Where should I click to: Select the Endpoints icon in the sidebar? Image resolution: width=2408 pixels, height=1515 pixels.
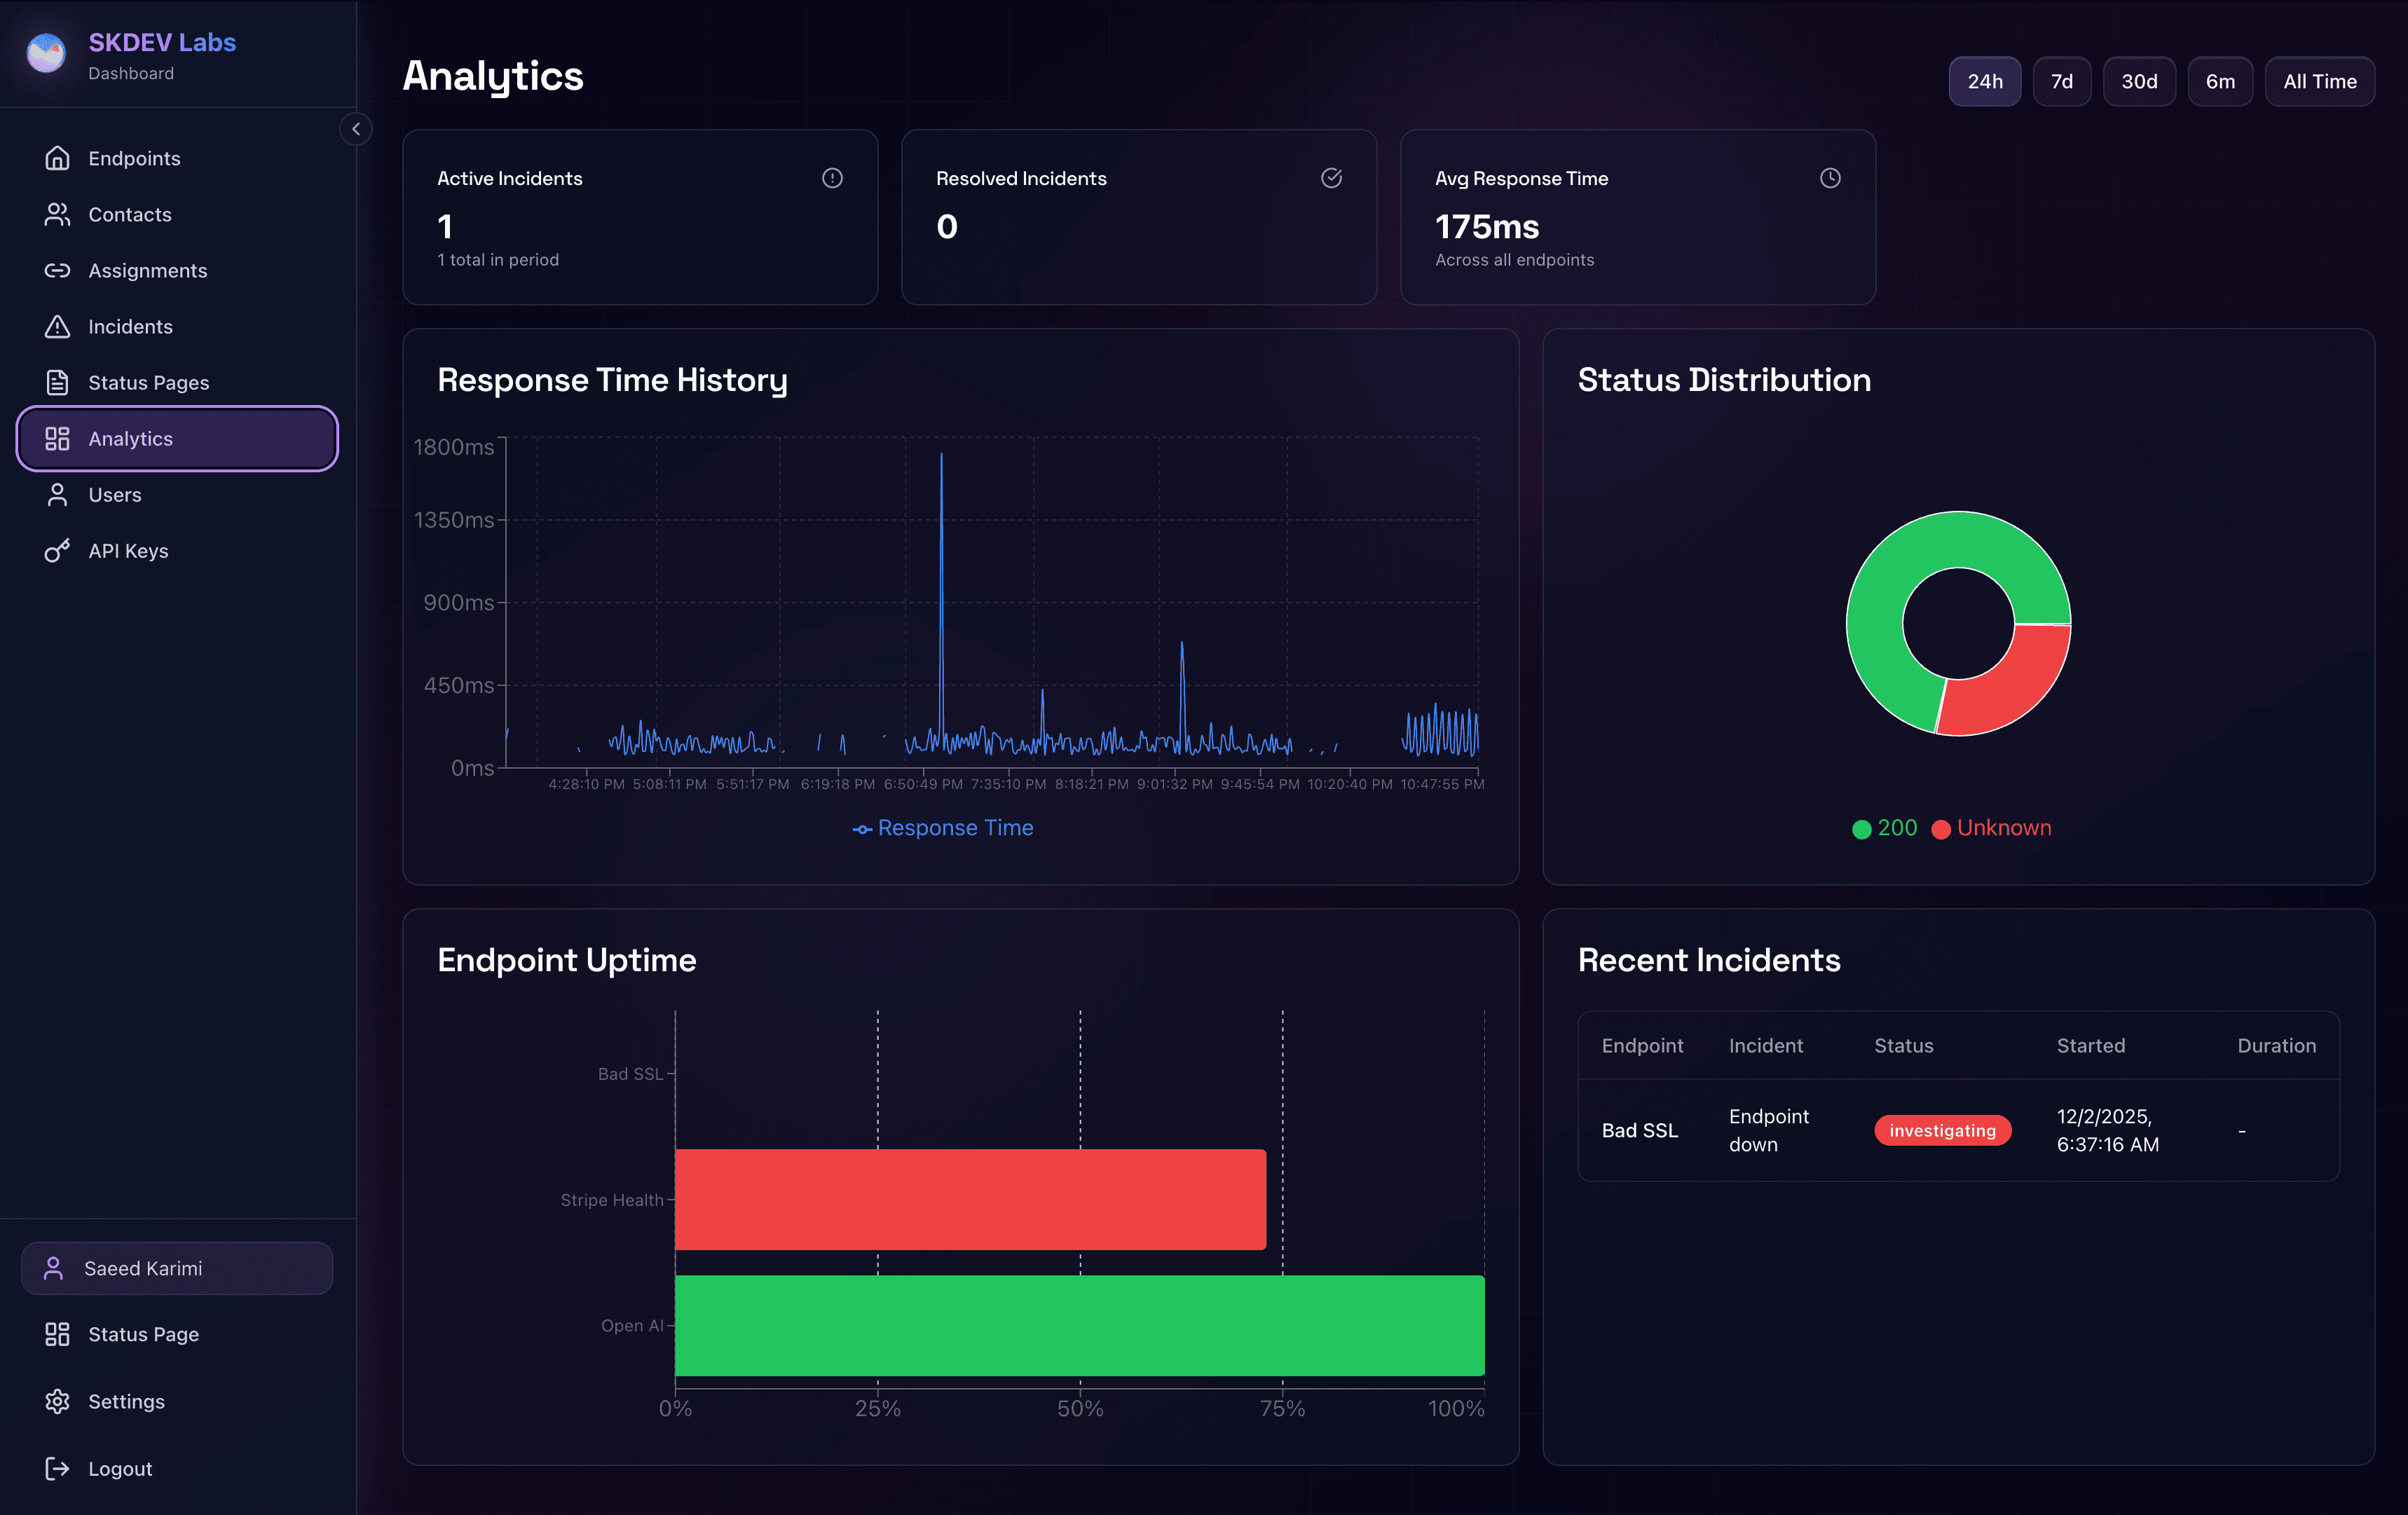coord(57,158)
